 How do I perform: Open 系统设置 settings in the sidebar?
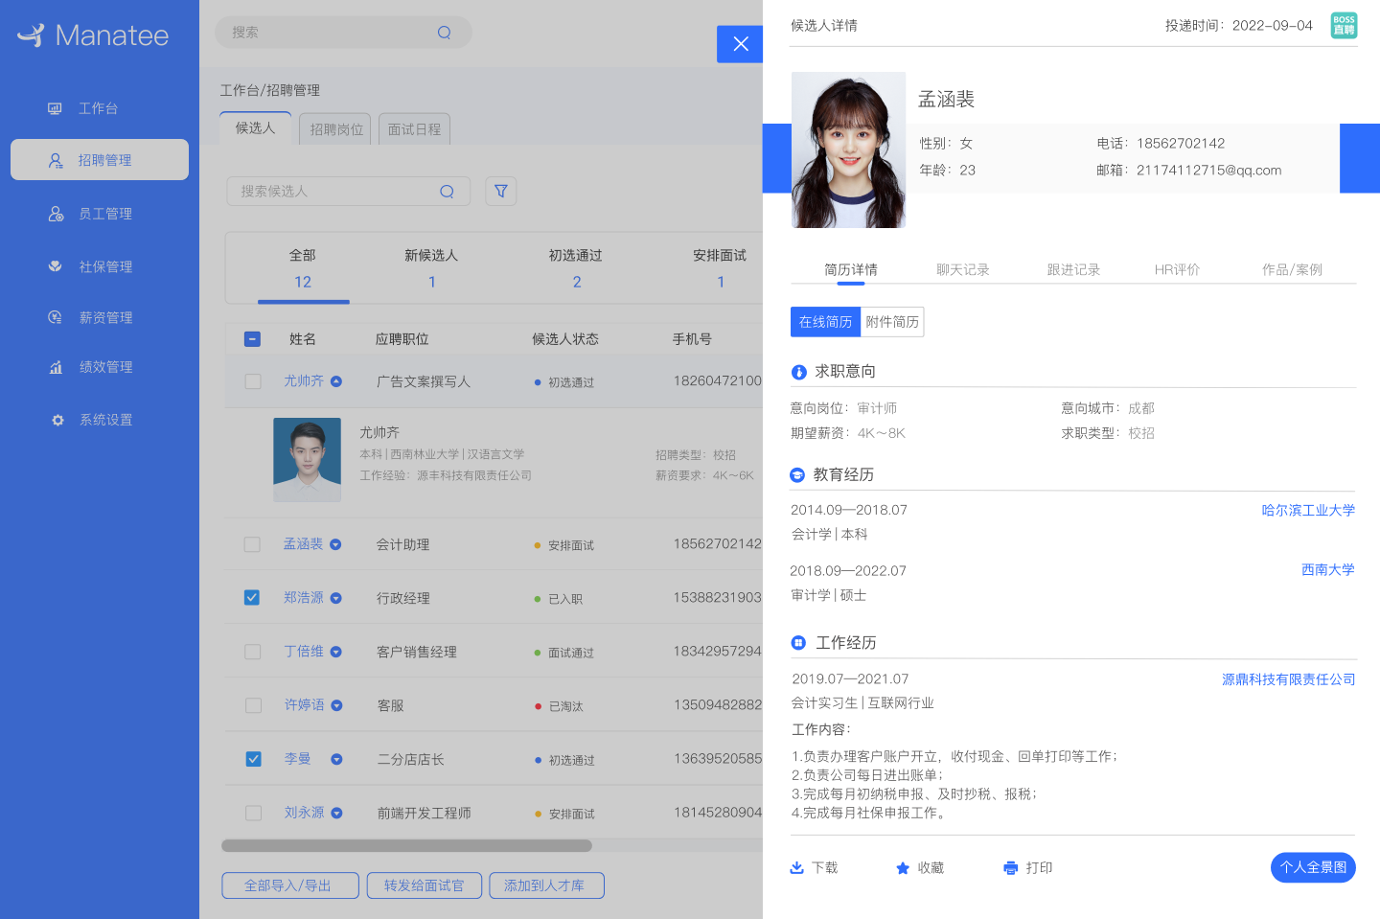(99, 419)
